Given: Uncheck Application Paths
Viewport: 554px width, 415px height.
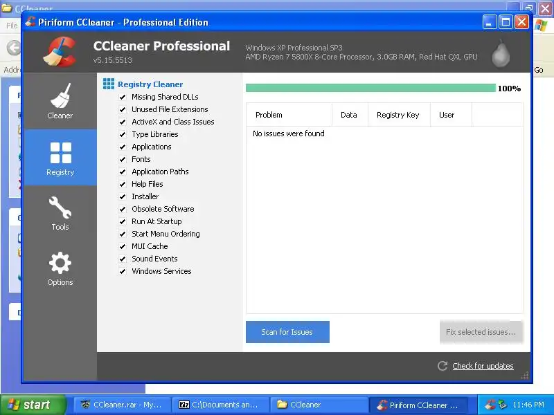Looking at the screenshot, I should (x=123, y=172).
